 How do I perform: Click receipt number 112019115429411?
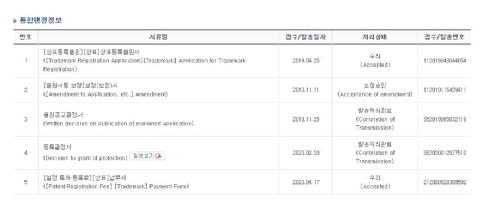445,90
